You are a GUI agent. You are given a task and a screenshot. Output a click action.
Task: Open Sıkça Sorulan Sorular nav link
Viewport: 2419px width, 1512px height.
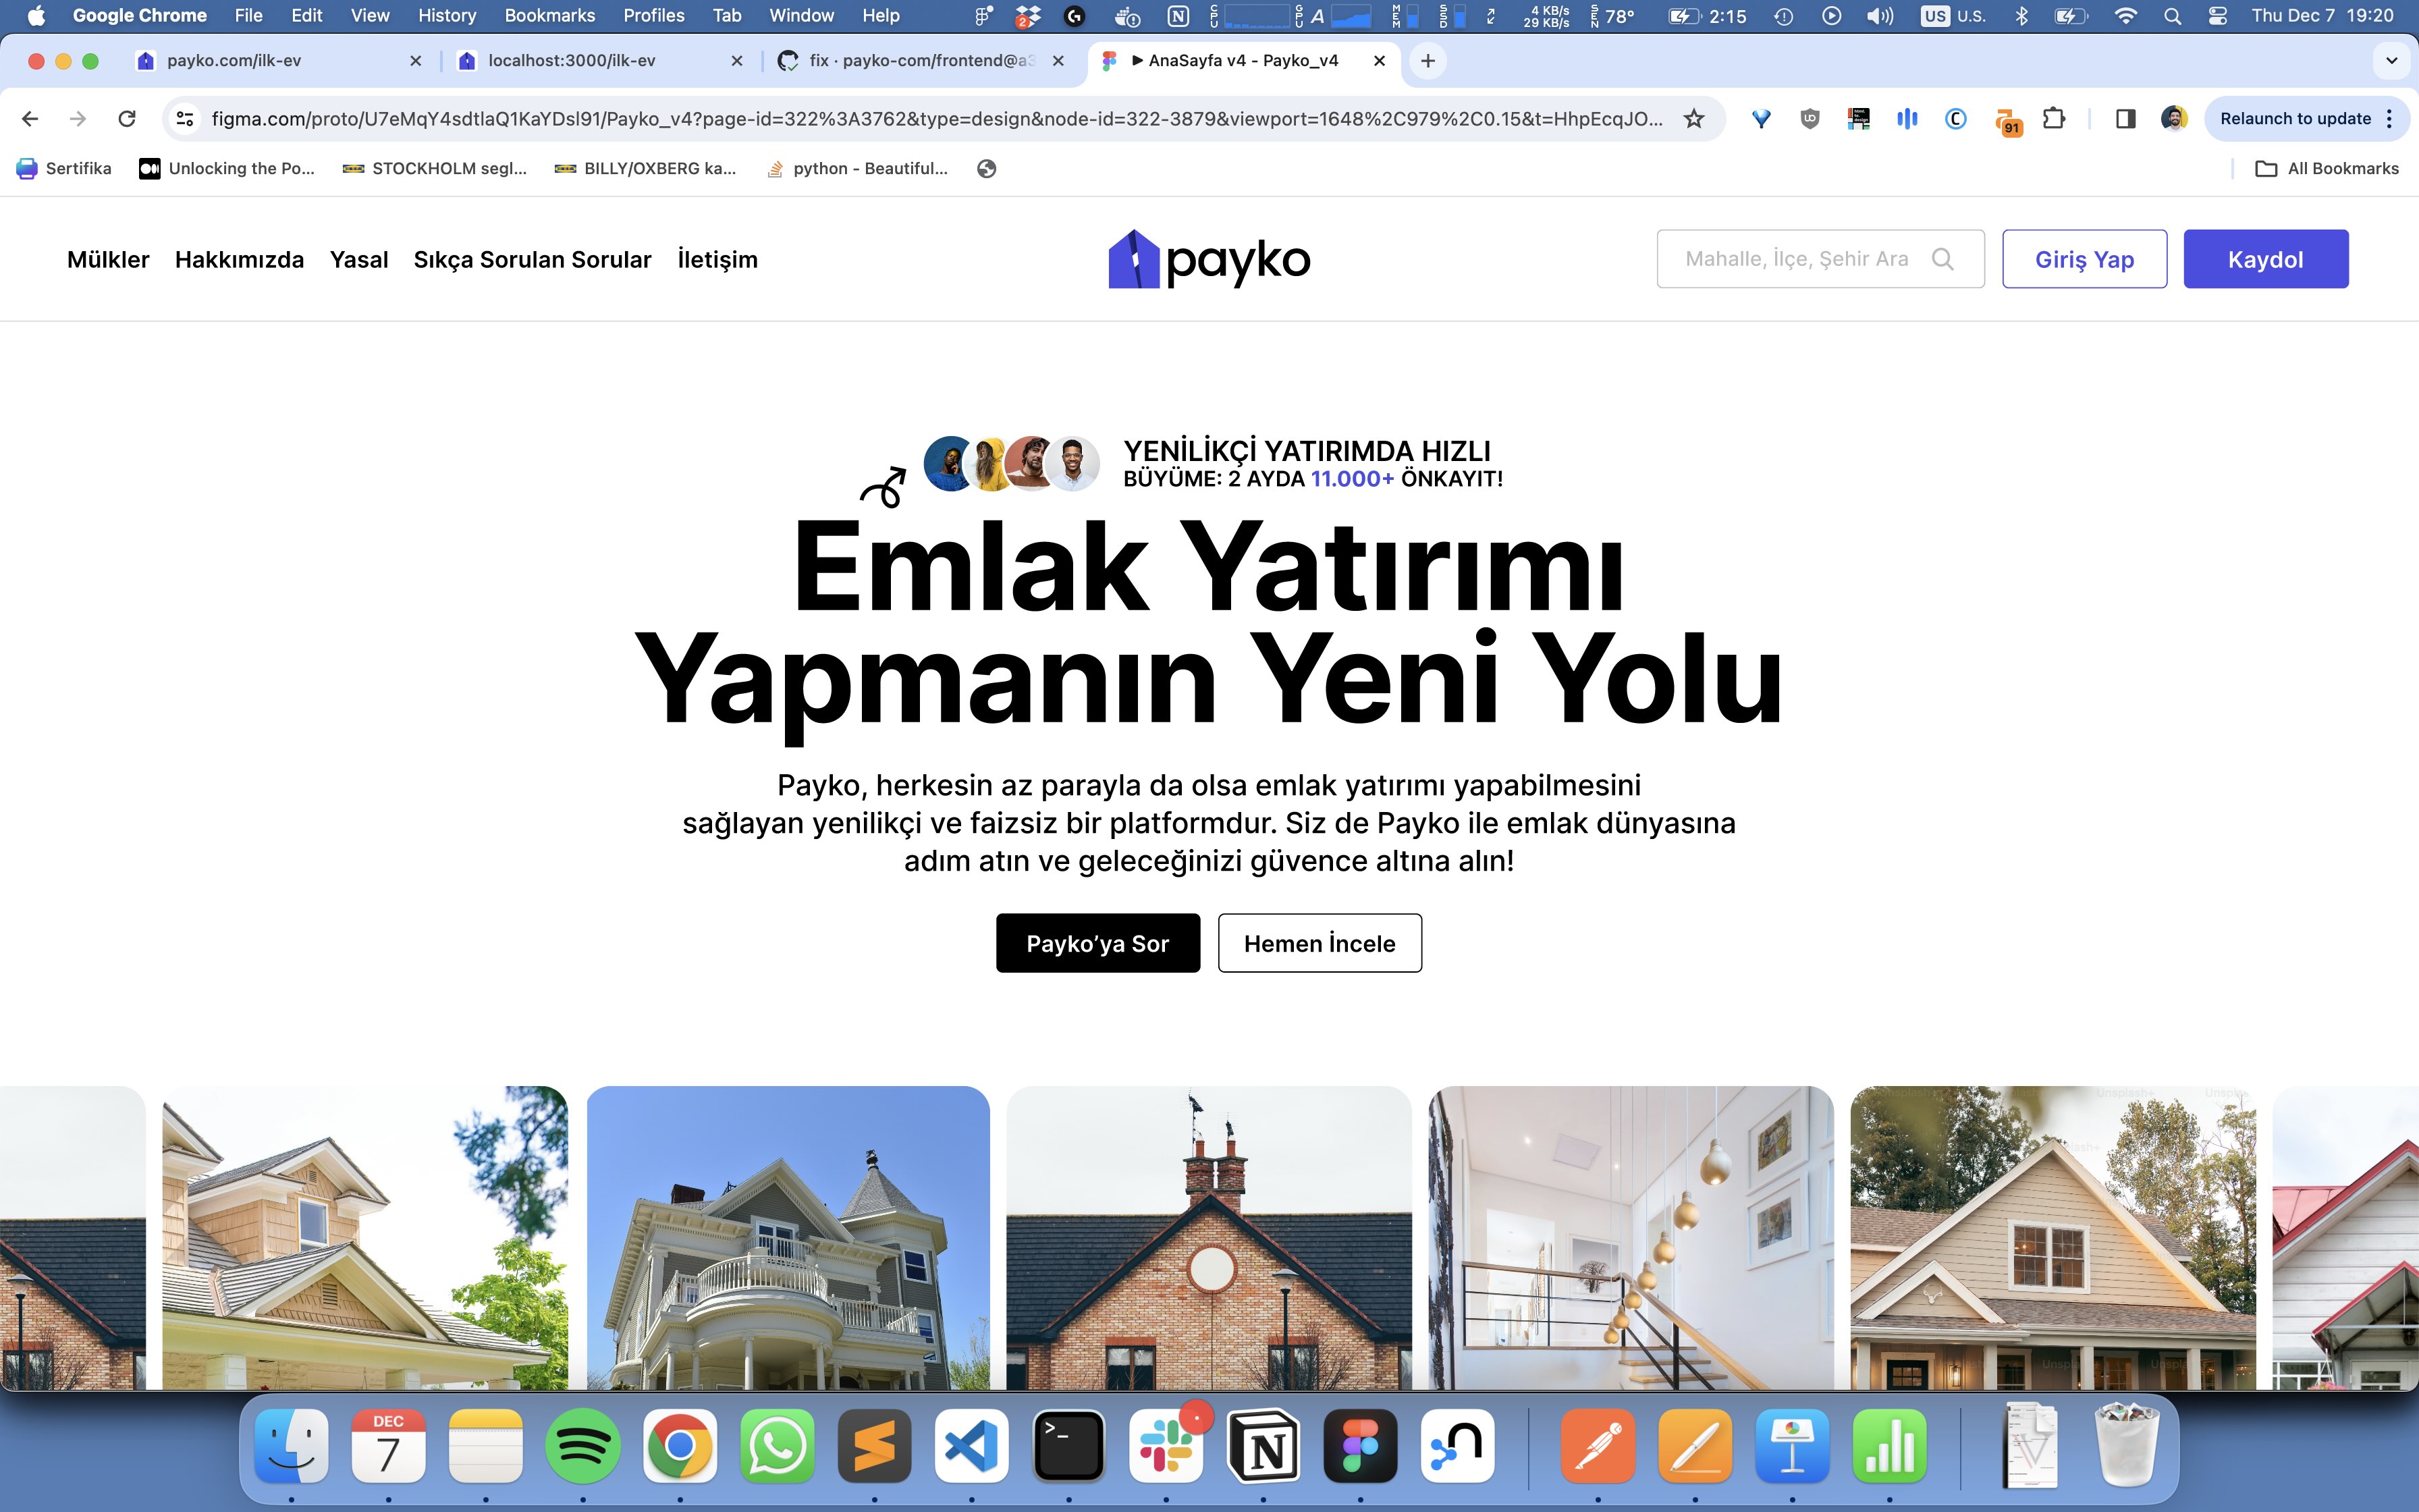coord(532,260)
